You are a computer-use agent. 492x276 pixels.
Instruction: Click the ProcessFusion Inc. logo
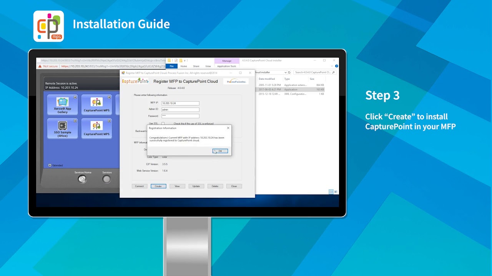tap(236, 82)
